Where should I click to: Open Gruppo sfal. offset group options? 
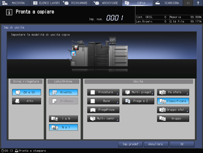tap(173, 110)
